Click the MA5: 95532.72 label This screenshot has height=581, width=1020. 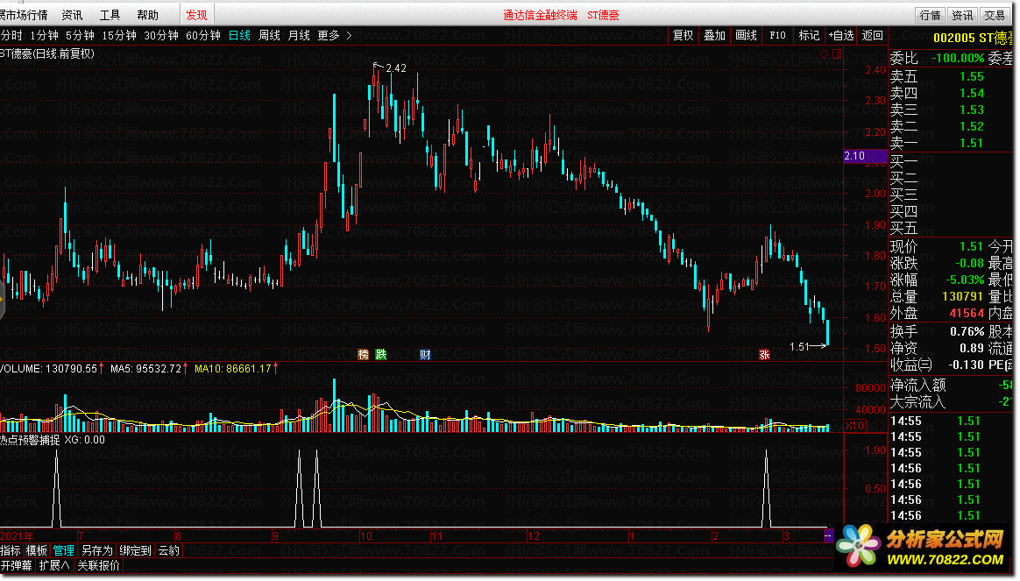pos(145,369)
